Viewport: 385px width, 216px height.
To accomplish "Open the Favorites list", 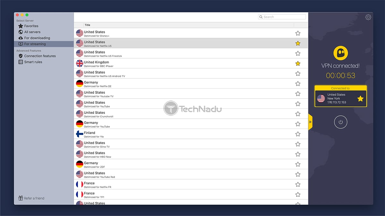I will point(31,26).
